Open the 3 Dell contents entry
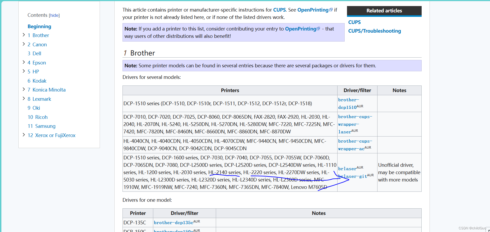Image resolution: width=490 pixels, height=232 pixels. (34, 53)
